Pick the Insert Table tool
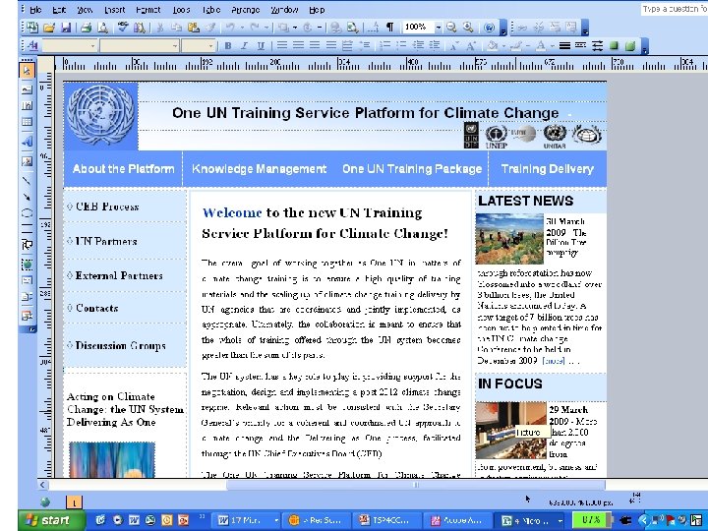The width and height of the screenshot is (708, 531). pos(28,122)
